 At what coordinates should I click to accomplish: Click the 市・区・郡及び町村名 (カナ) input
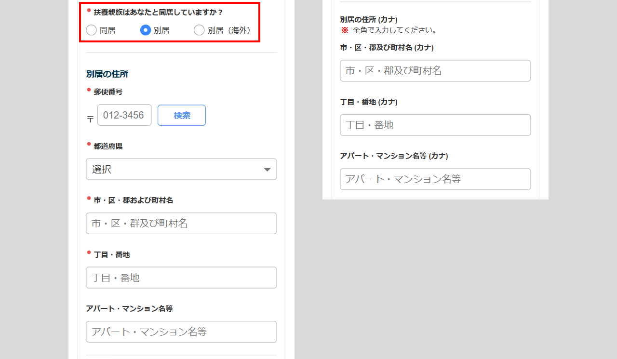pyautogui.click(x=435, y=71)
